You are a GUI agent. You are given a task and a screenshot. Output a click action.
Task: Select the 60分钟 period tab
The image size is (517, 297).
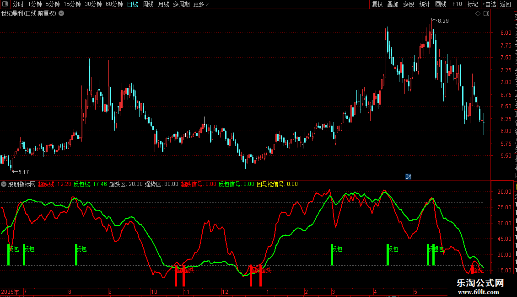click(114, 4)
